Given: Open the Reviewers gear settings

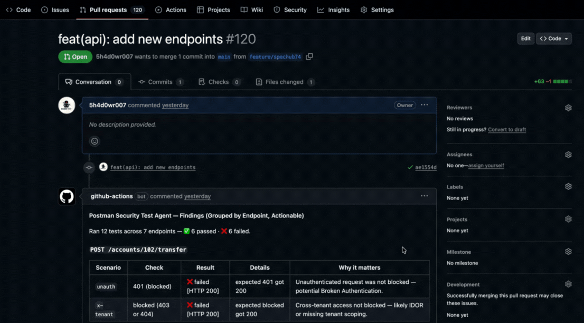Looking at the screenshot, I should (568, 108).
